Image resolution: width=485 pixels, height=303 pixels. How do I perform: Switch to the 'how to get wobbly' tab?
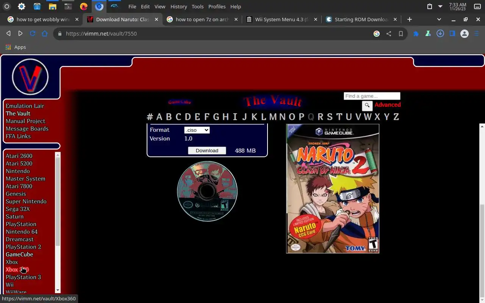point(43,19)
